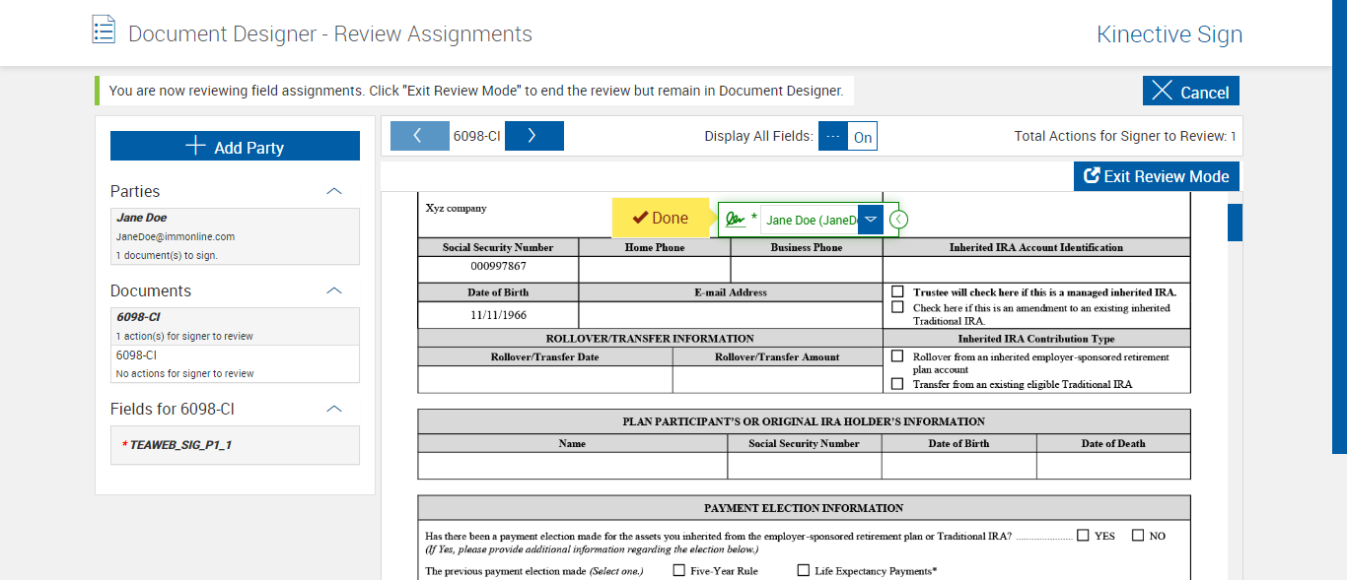Select TEAWEB_SIG_P1_1 field entry
The width and height of the screenshot is (1347, 580).
click(235, 445)
